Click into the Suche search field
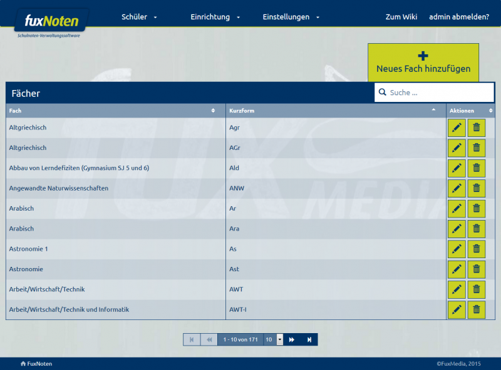The image size is (501, 370). pos(434,92)
